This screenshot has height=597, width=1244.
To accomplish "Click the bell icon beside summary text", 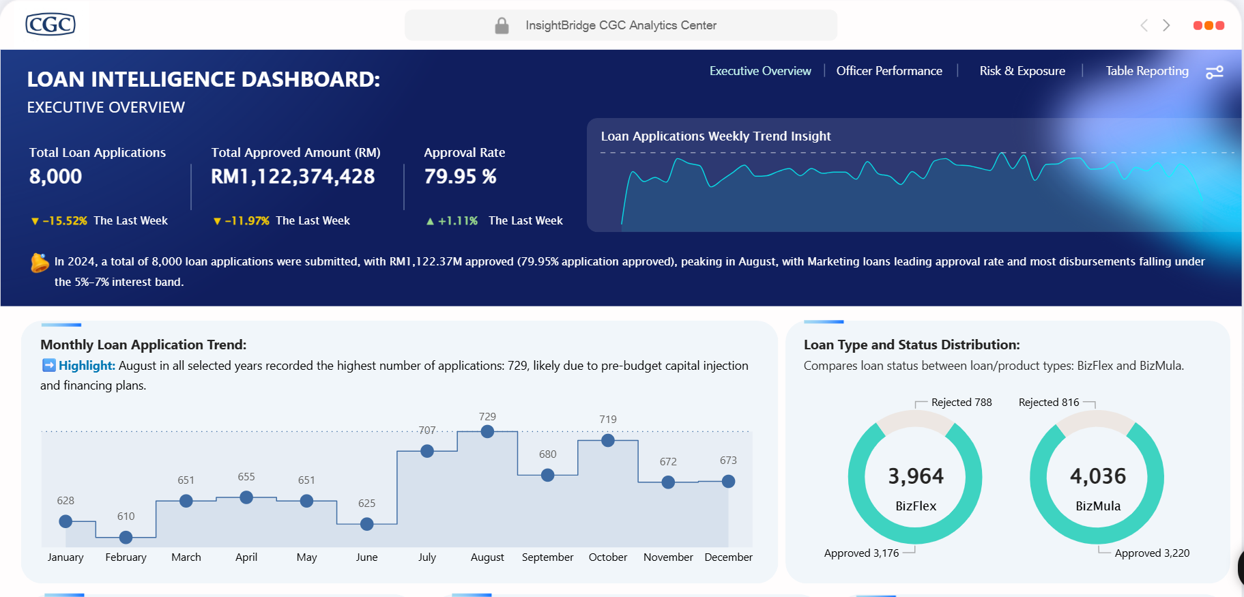I will tap(40, 263).
